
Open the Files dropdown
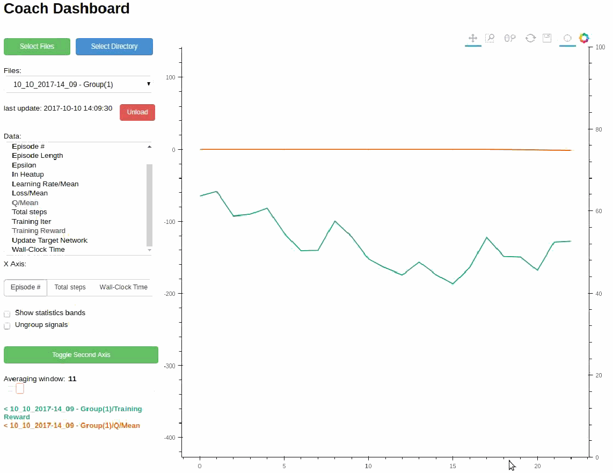(78, 84)
